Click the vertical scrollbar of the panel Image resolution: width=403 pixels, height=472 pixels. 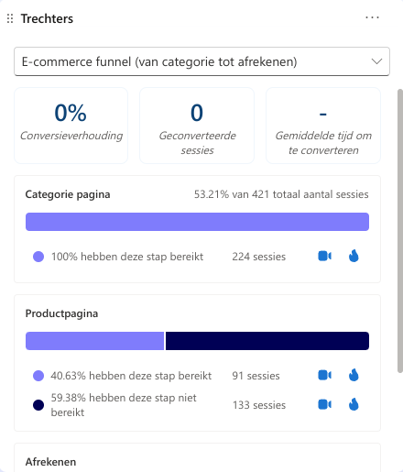click(400, 231)
